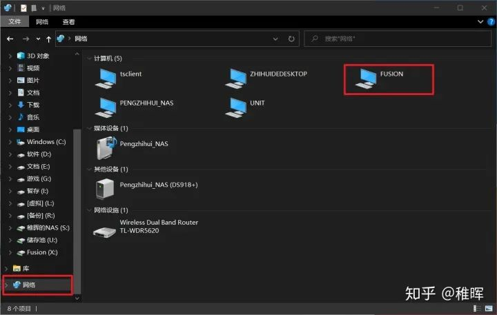
Task: Select the PENGZHIHUI_NAS computer icon
Action: click(106, 108)
